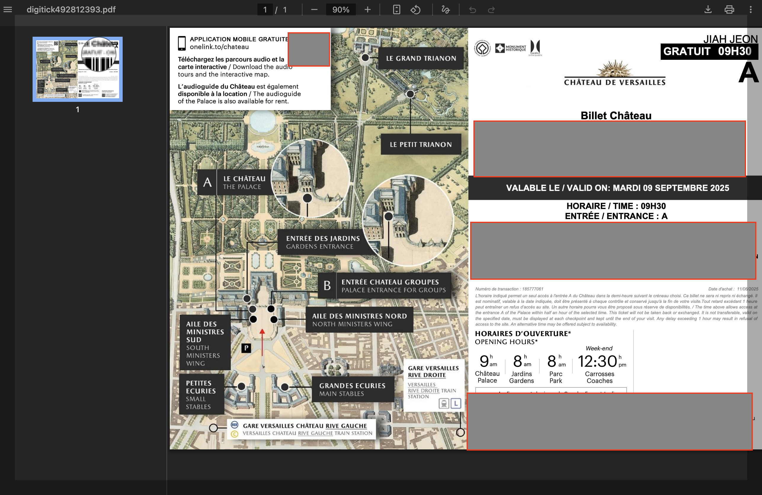This screenshot has height=495, width=762.
Task: Click the onelink.to/chateau link text
Action: coord(219,47)
